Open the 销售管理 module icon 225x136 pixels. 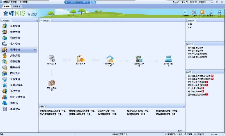coord(4,32)
